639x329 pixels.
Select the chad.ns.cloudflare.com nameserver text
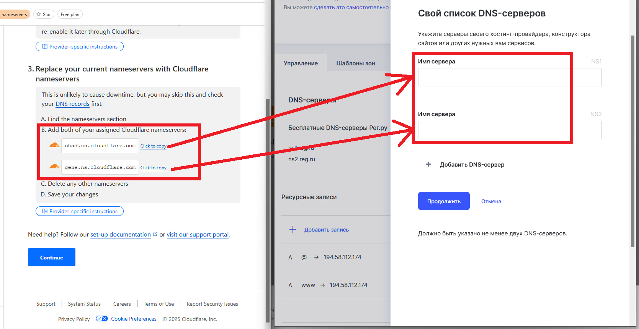pos(100,146)
